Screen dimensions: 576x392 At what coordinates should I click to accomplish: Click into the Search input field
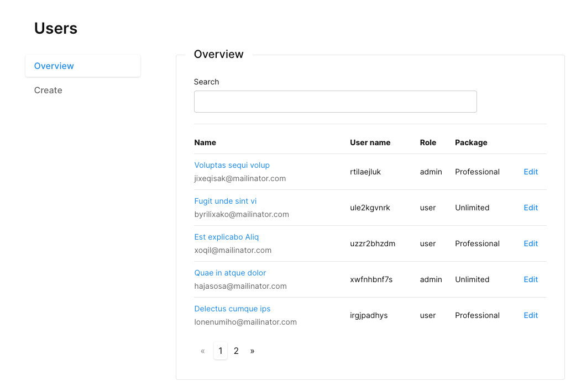(x=335, y=102)
